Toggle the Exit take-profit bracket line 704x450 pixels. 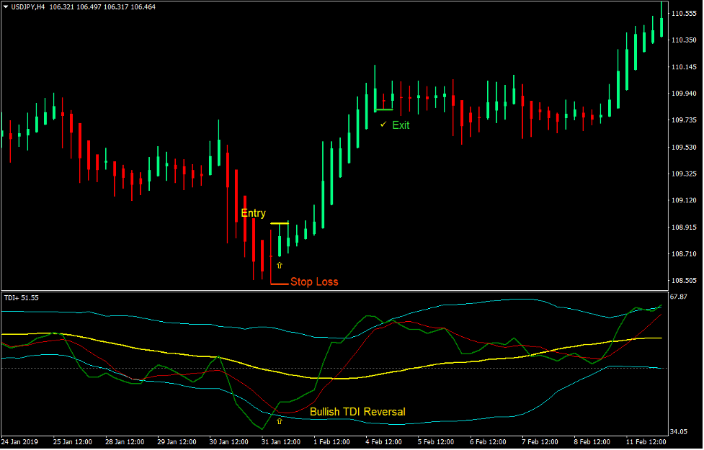[x=383, y=108]
